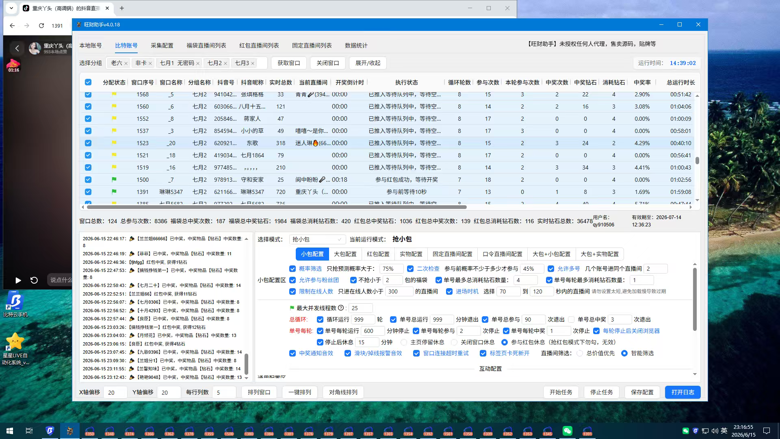Click the 打开日志 button
The image size is (780, 439).
click(x=683, y=392)
